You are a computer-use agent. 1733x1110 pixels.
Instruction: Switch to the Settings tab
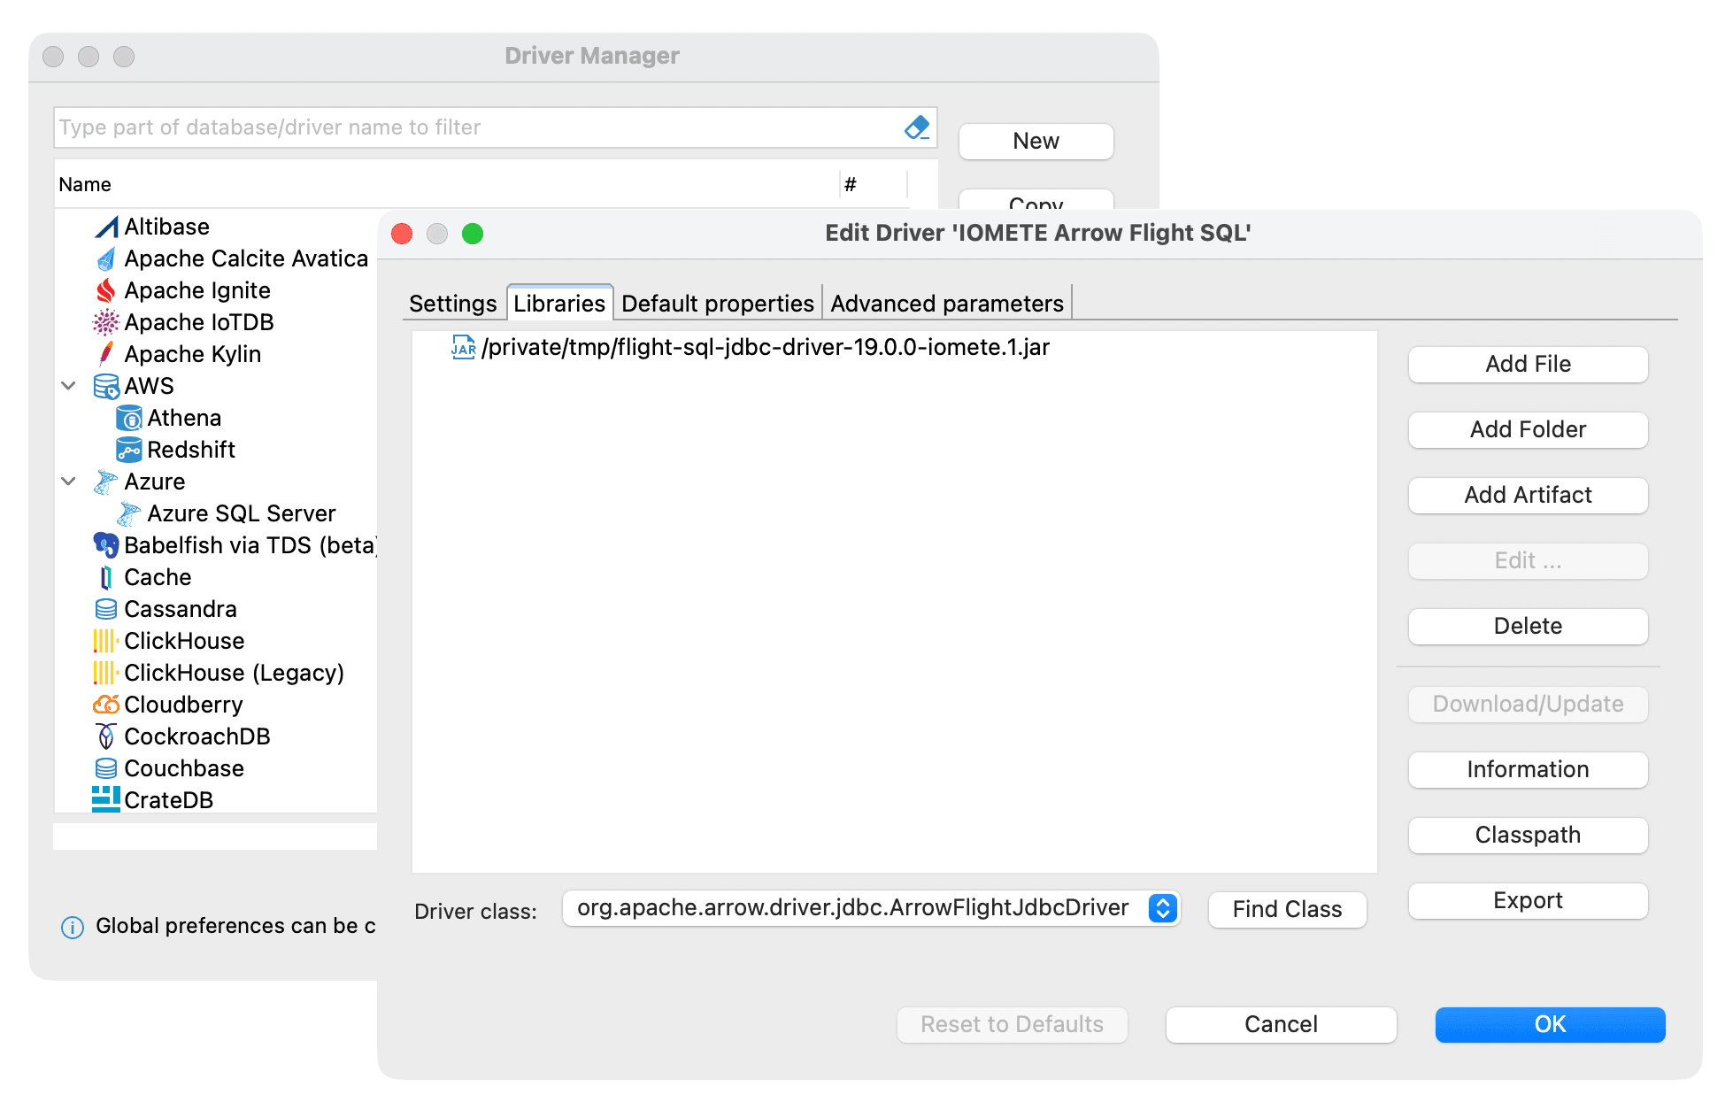pos(452,304)
